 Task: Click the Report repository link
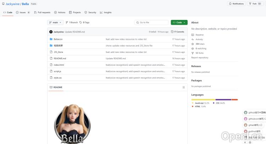(200, 57)
